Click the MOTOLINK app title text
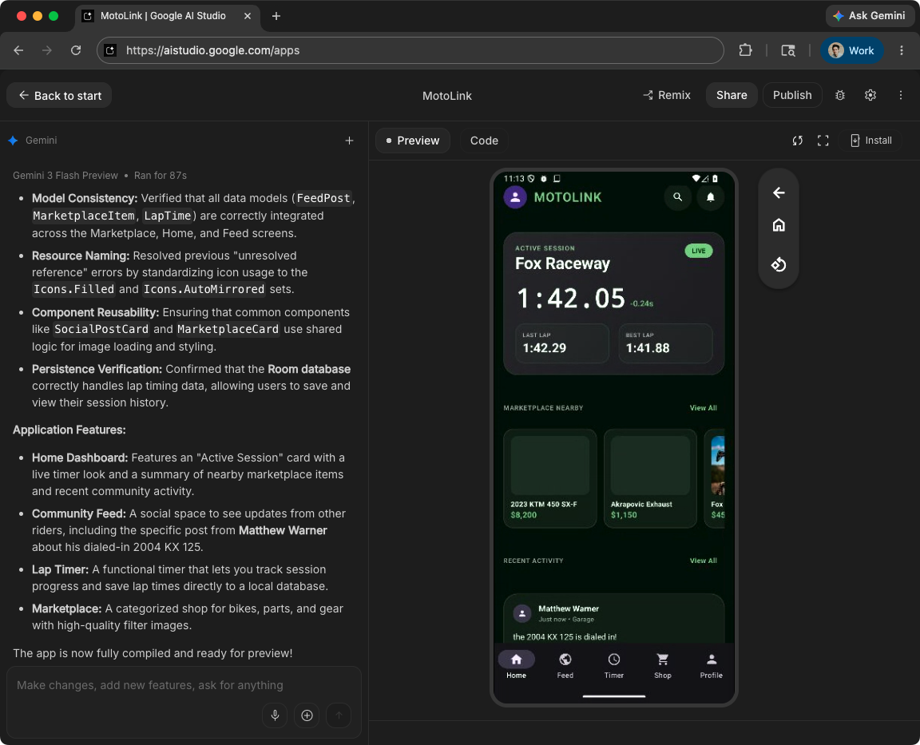This screenshot has width=920, height=745. [x=567, y=198]
